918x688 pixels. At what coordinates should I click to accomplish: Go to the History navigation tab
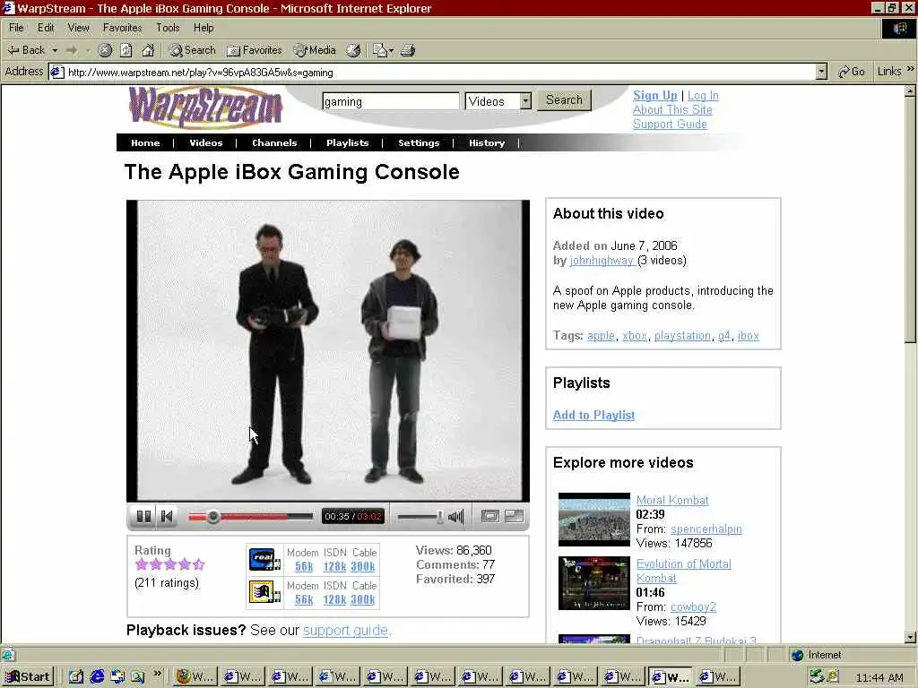[487, 142]
